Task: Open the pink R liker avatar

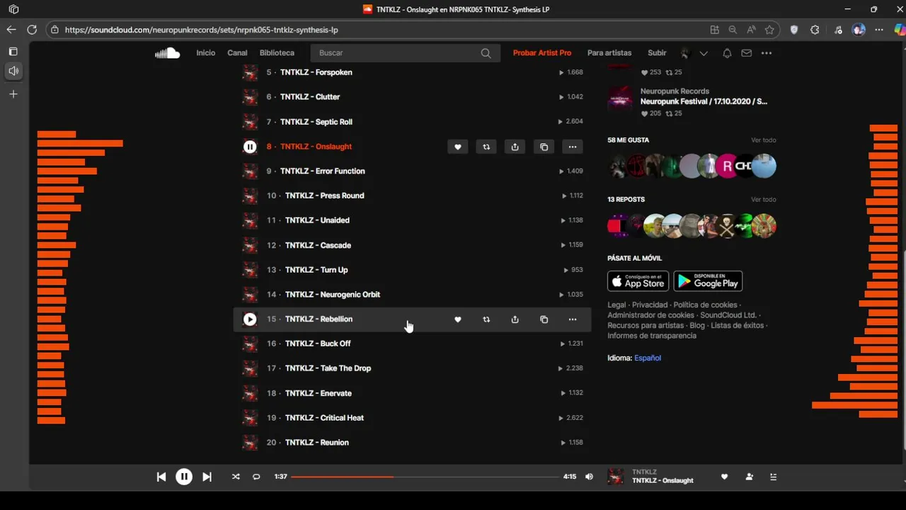Action: coord(727,166)
